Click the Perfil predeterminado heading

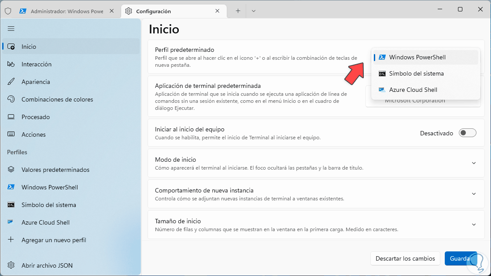(185, 50)
